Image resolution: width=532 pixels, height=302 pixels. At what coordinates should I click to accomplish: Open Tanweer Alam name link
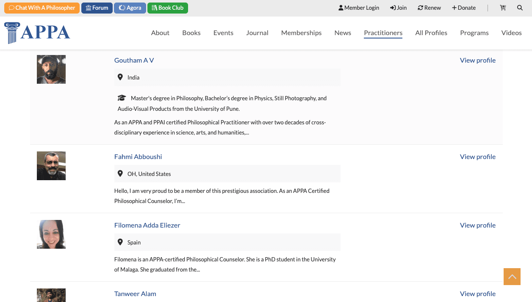pos(135,294)
